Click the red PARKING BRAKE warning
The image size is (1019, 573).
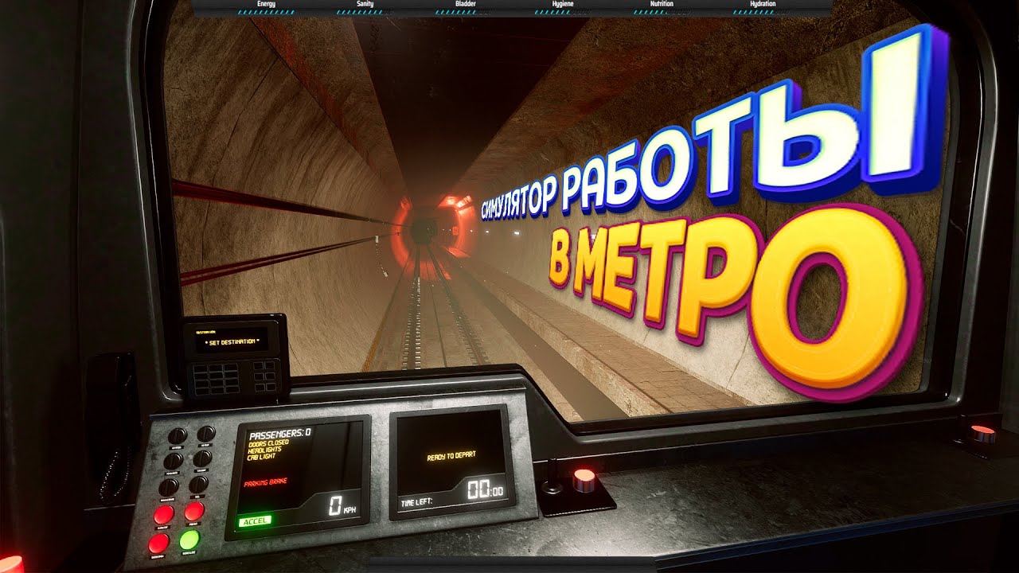pos(267,483)
